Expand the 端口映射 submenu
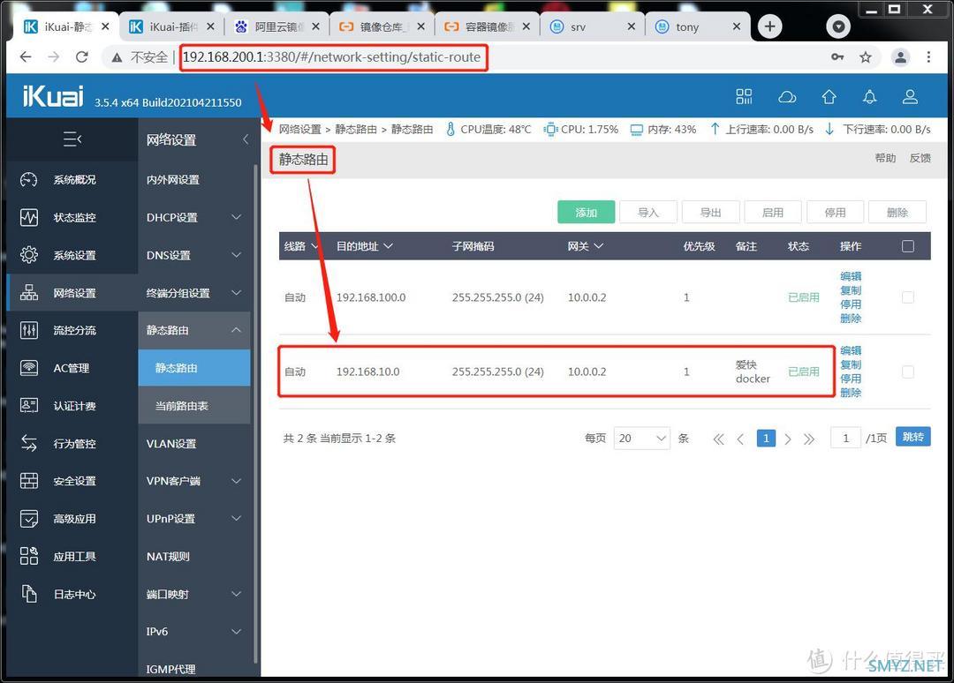The width and height of the screenshot is (954, 683). point(236,594)
